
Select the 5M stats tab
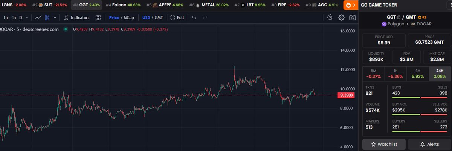click(x=373, y=73)
